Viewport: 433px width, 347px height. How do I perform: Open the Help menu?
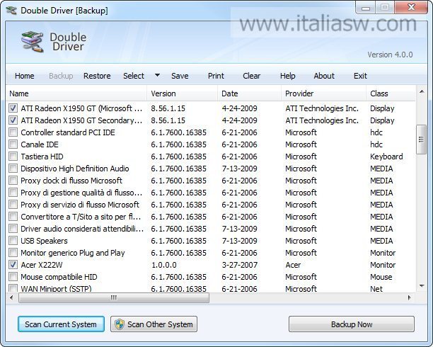click(288, 76)
